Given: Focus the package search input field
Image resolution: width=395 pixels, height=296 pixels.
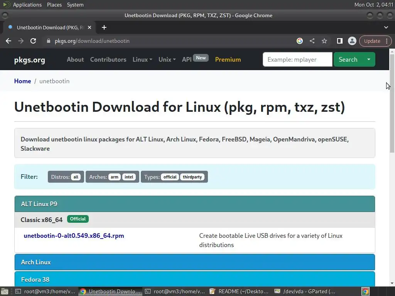Looking at the screenshot, I should [297, 59].
